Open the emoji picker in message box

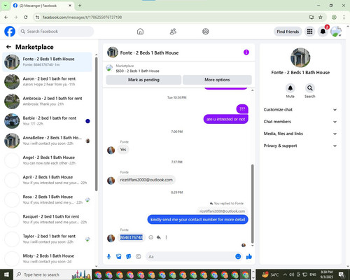coord(238,257)
